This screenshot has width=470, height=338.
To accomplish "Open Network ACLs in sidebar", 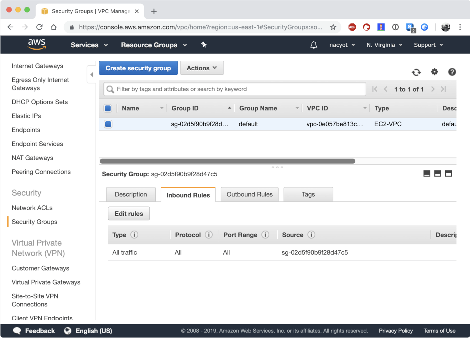I will tap(32, 208).
